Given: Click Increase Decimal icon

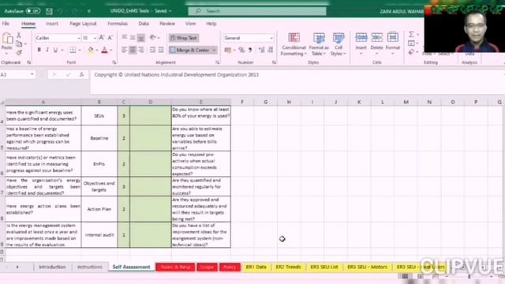Looking at the screenshot, I should (x=261, y=50).
